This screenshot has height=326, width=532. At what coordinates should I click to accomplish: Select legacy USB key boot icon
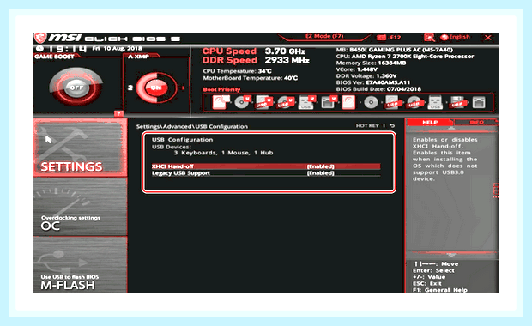[x=435, y=102]
